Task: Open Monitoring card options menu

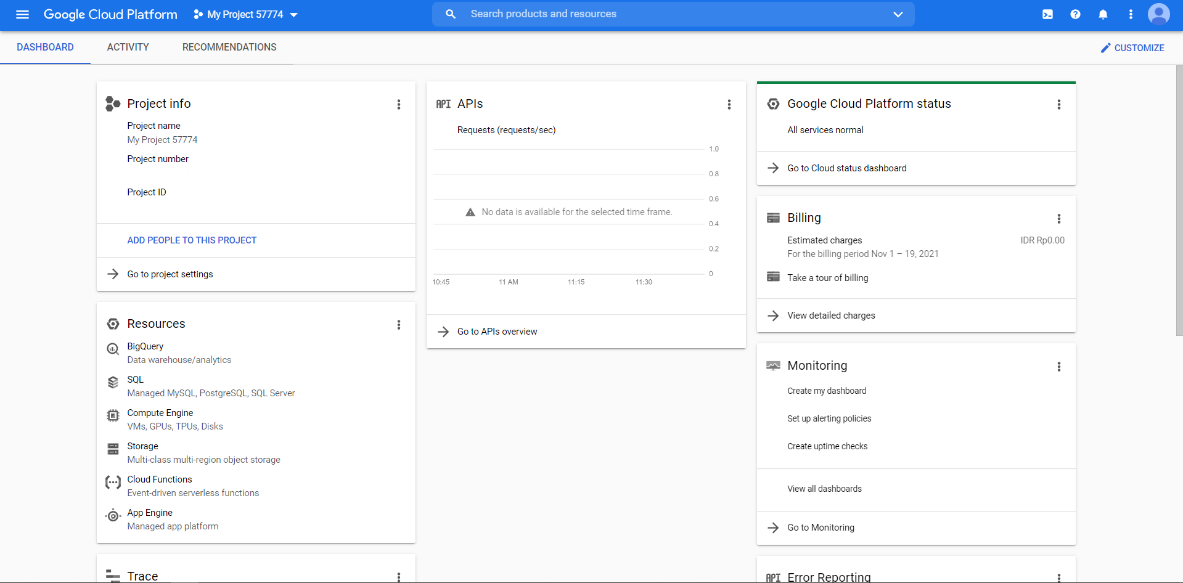Action: pos(1059,367)
